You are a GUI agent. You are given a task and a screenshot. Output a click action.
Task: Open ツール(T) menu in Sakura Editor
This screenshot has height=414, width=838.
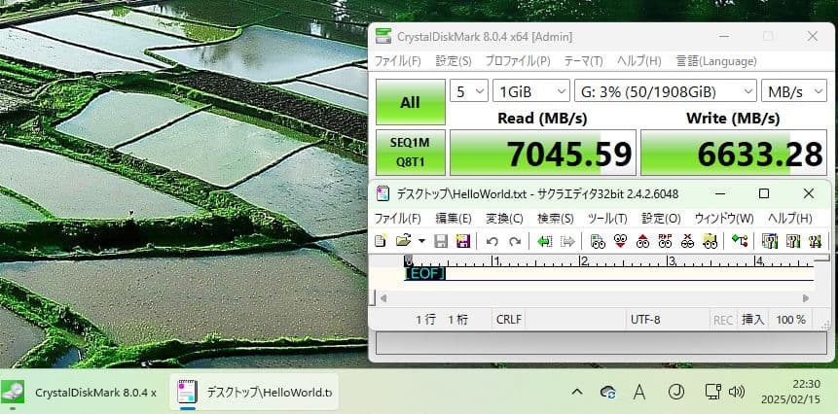pyautogui.click(x=607, y=219)
